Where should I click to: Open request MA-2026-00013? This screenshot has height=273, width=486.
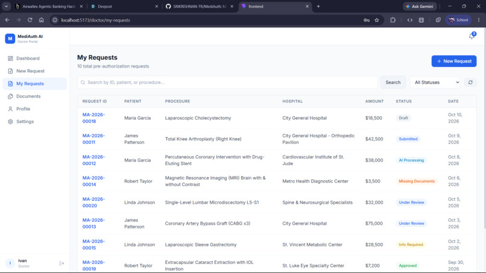pos(93,224)
